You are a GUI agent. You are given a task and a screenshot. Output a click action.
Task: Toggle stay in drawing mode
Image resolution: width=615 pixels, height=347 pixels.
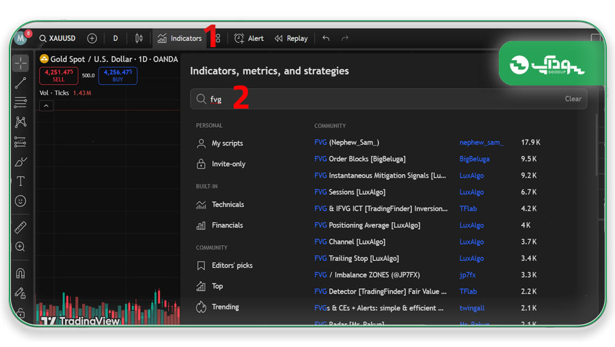[x=20, y=293]
